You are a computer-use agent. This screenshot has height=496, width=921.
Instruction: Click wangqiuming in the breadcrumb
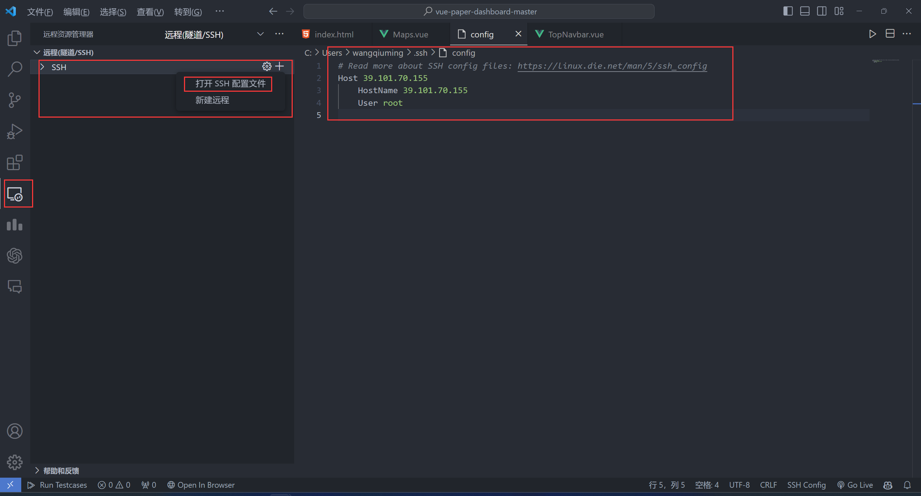pos(378,53)
